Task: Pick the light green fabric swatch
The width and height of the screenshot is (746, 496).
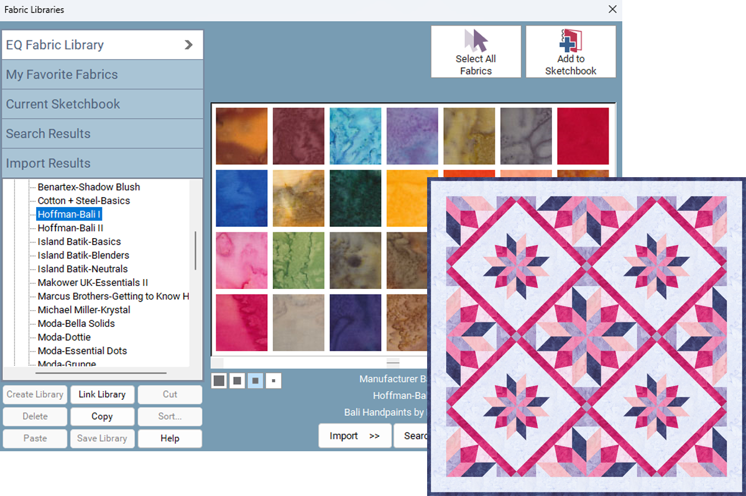Action: coord(298,260)
